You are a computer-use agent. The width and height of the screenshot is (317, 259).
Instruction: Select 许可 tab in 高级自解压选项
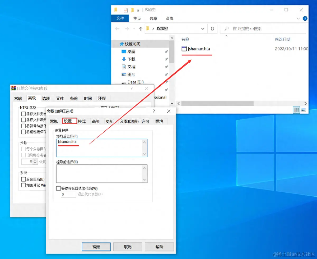145,121
